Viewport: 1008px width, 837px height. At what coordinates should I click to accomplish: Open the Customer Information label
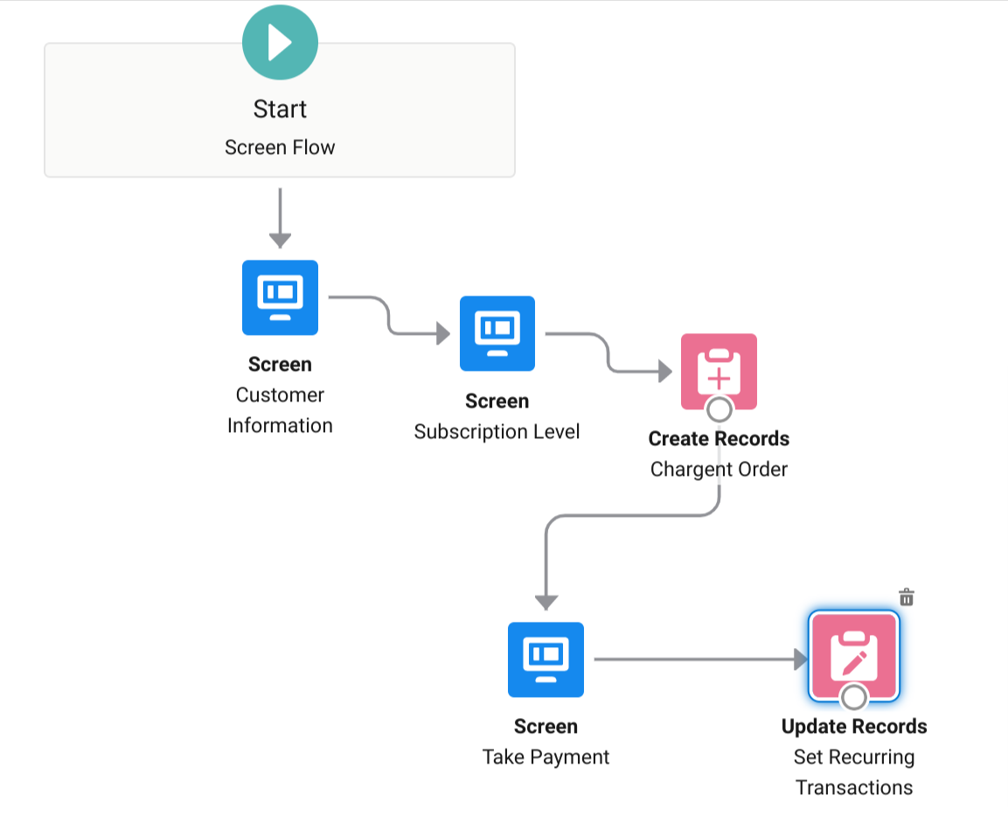(x=280, y=409)
